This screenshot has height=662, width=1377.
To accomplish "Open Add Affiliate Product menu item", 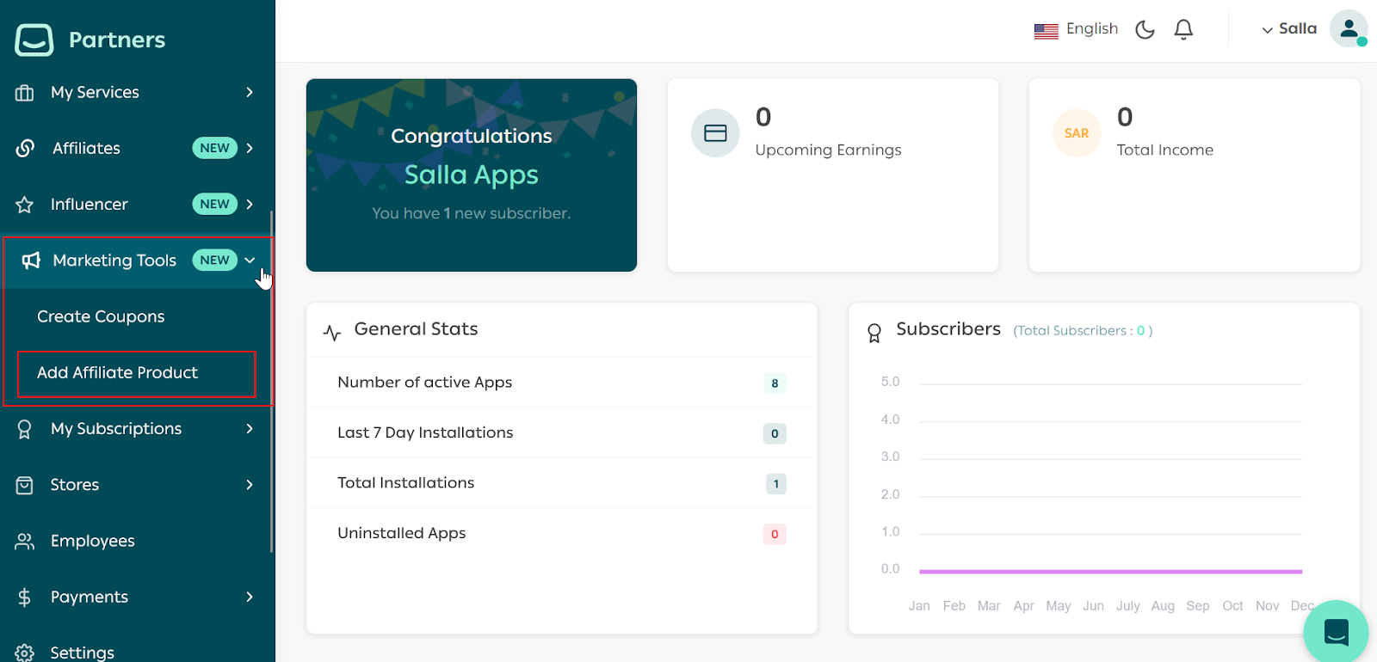I will pyautogui.click(x=118, y=373).
